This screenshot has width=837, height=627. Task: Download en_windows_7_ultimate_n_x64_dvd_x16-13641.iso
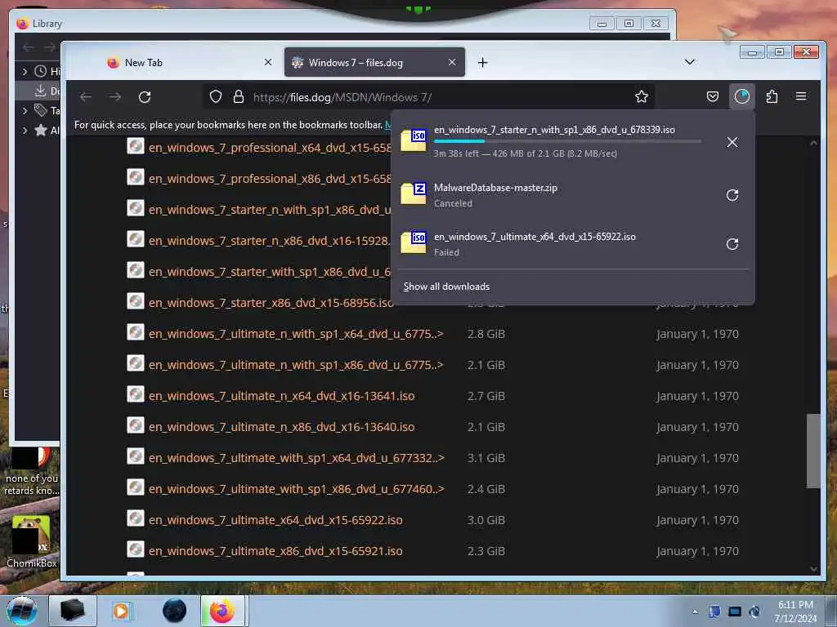point(281,396)
